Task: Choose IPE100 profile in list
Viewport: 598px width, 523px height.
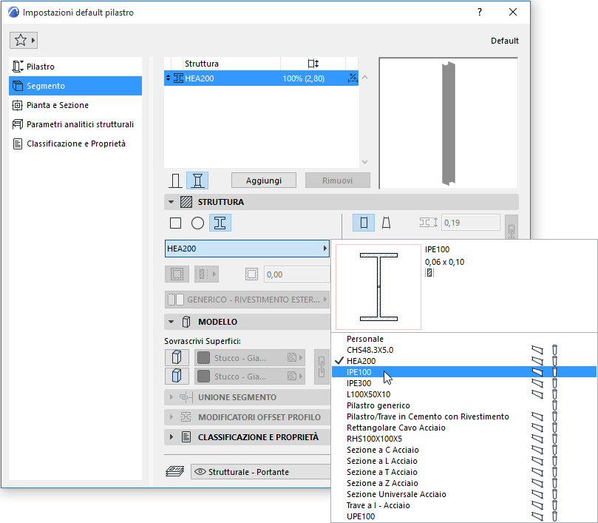Action: tap(463, 372)
